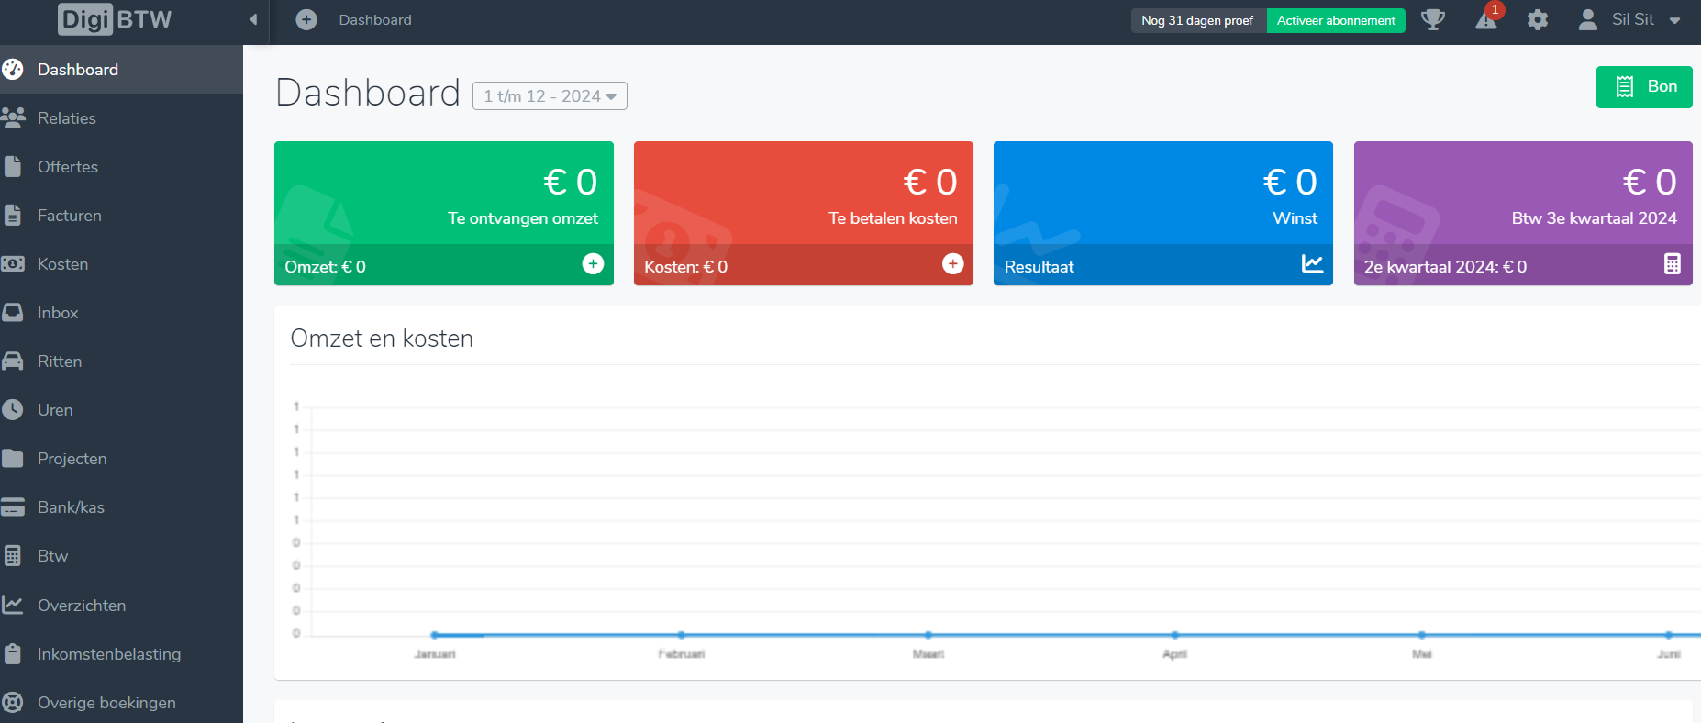The width and height of the screenshot is (1701, 723).
Task: Open settings via the gear icon
Action: click(1538, 20)
